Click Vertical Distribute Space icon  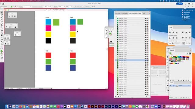pyautogui.click(x=170, y=43)
